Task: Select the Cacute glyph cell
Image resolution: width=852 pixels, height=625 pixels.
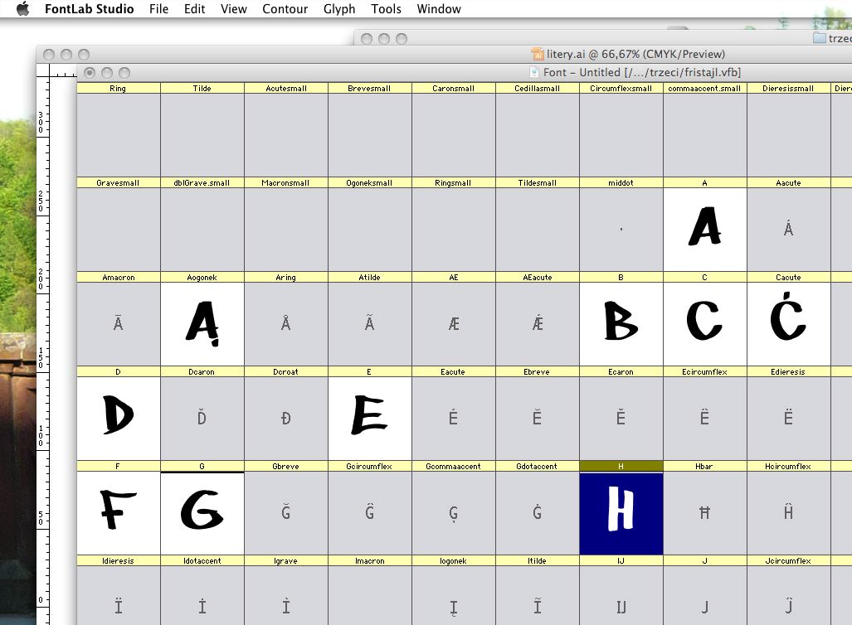Action: [x=788, y=324]
